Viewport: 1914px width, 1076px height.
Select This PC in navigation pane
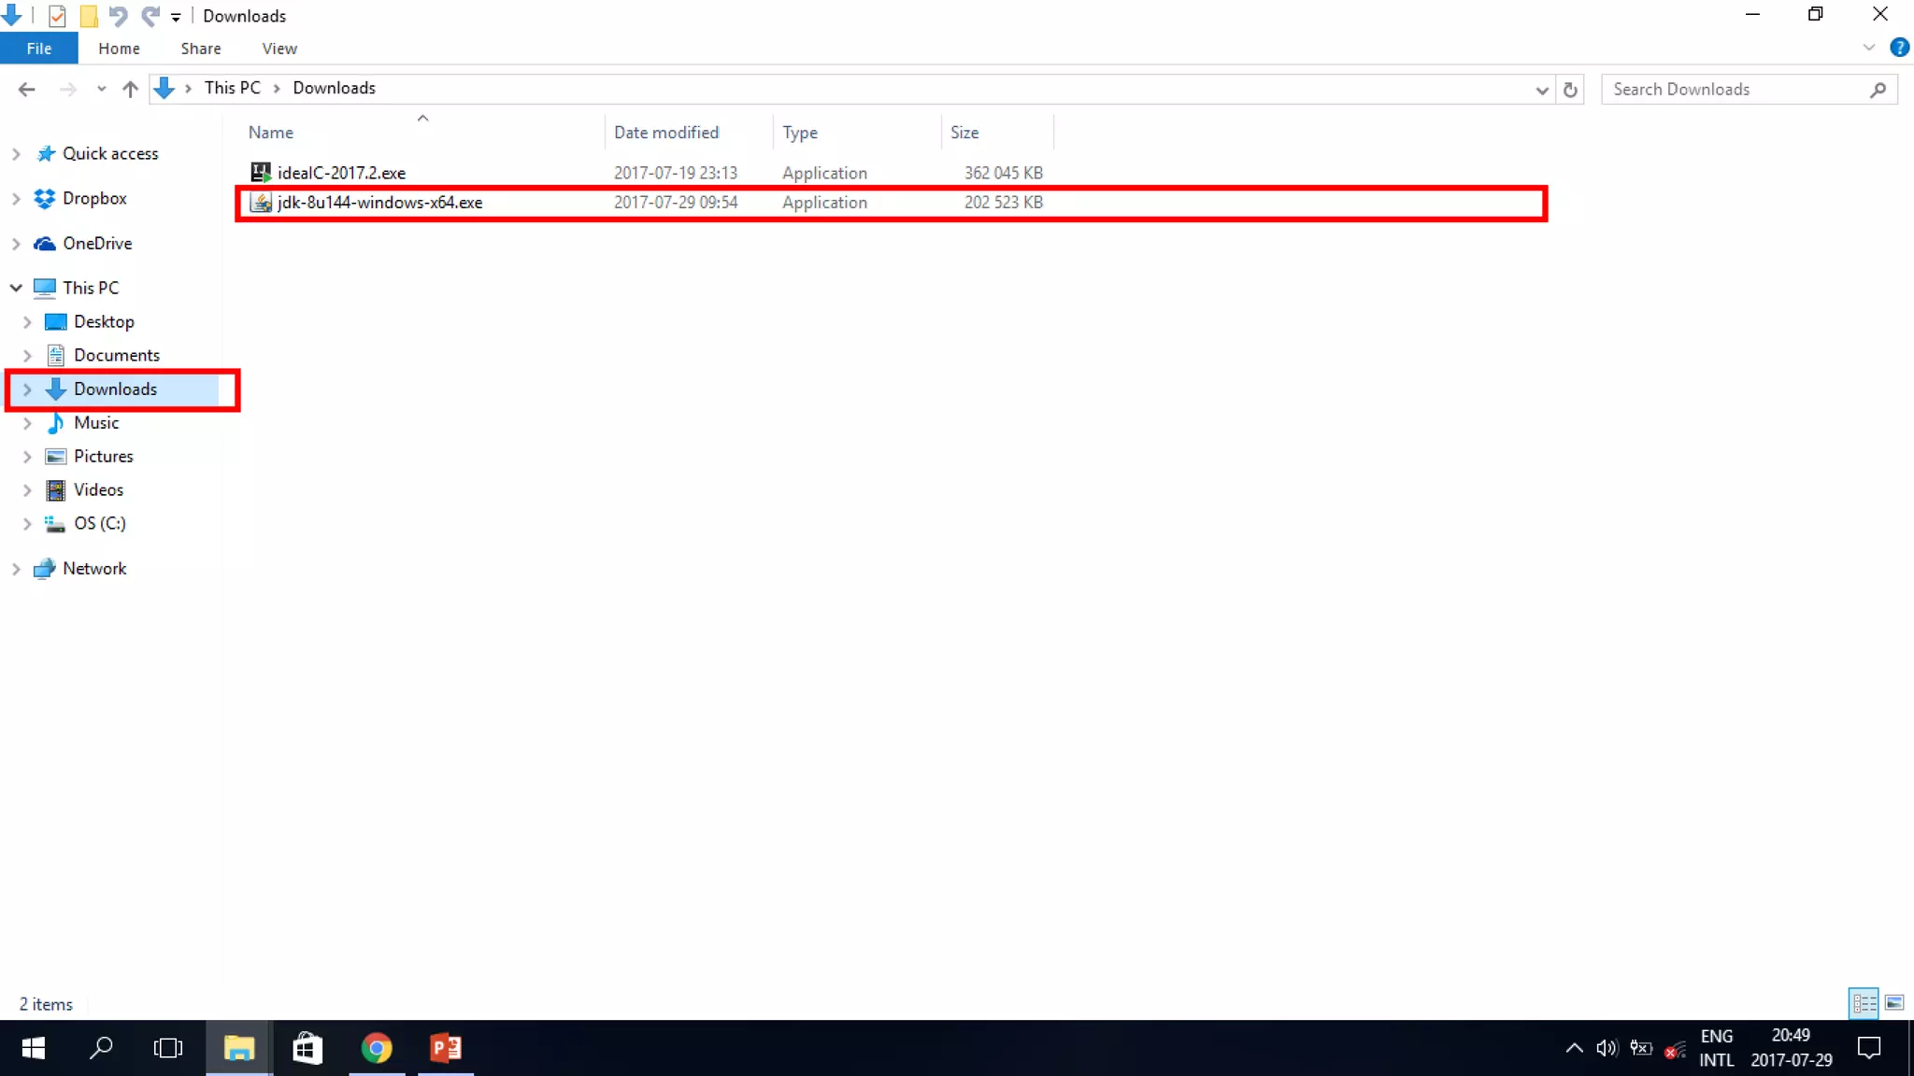click(91, 288)
